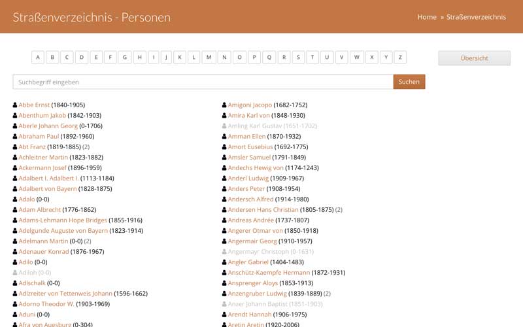Open the Übersicht overview button

pos(474,58)
